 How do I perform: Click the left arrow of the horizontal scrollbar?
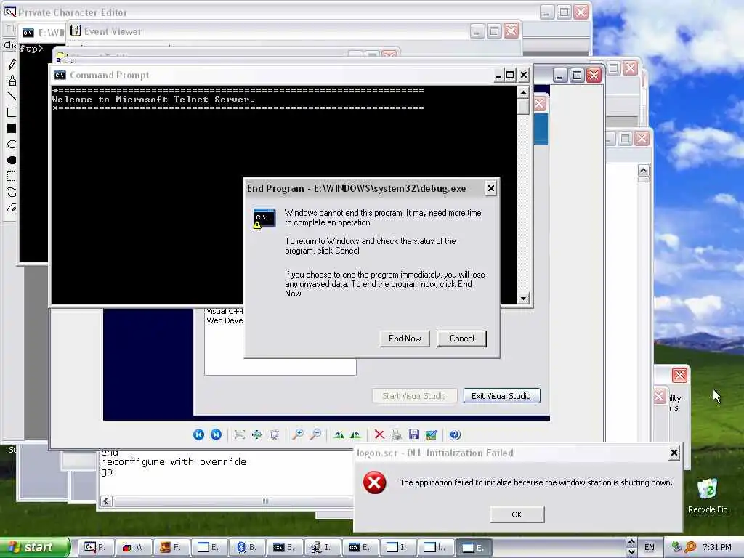tap(106, 501)
